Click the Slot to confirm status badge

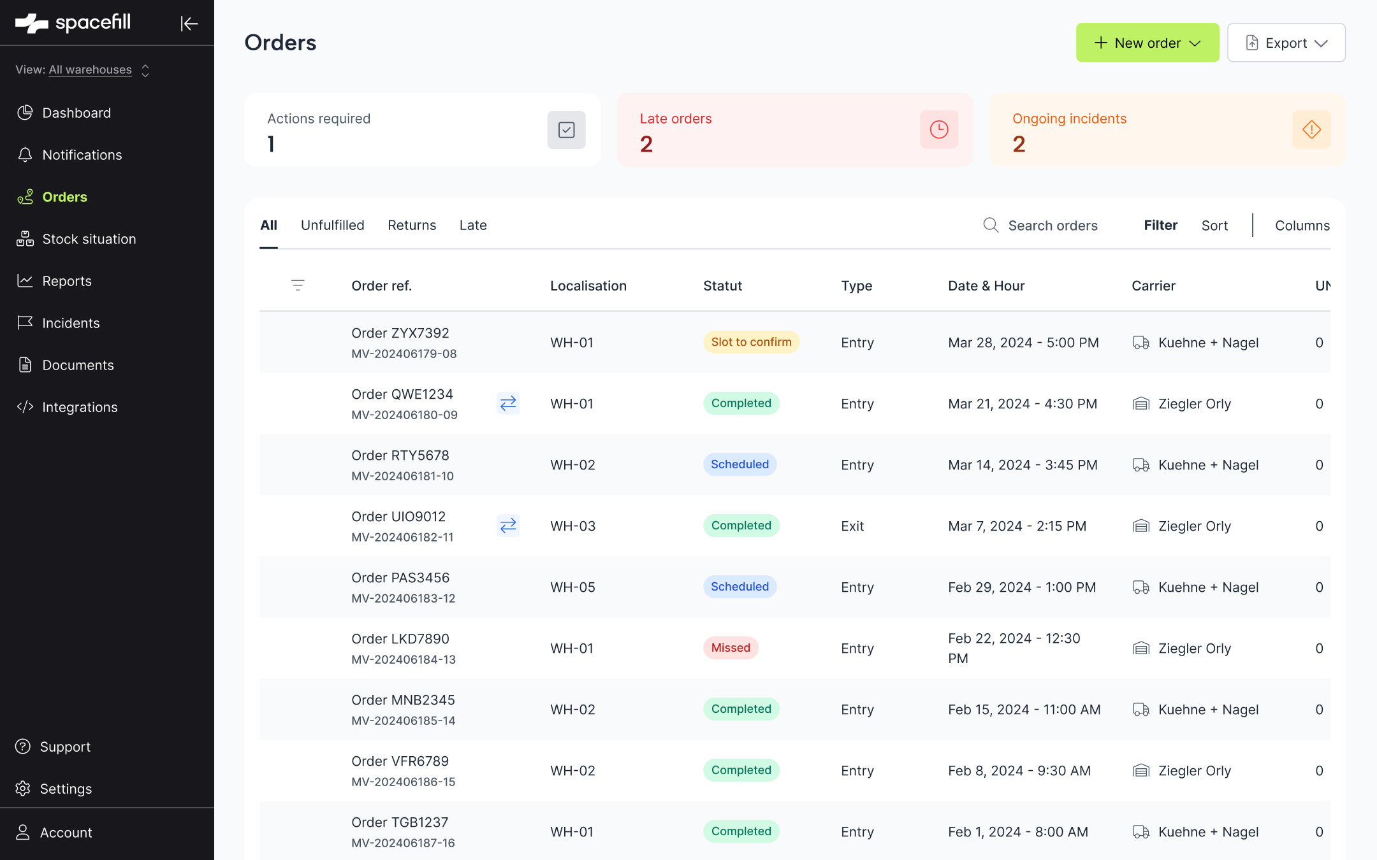pos(751,342)
